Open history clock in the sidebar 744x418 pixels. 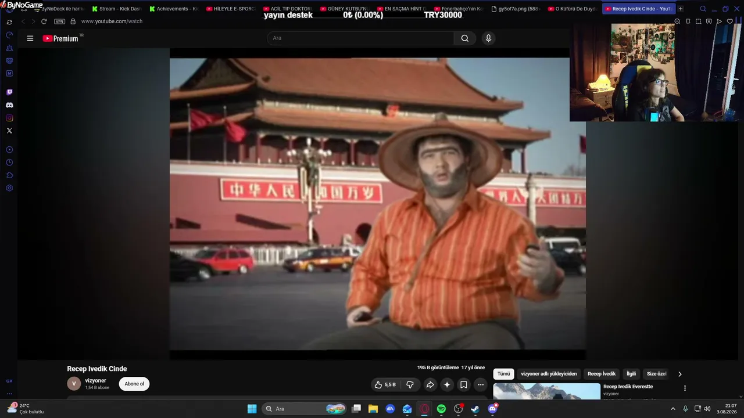(x=9, y=163)
